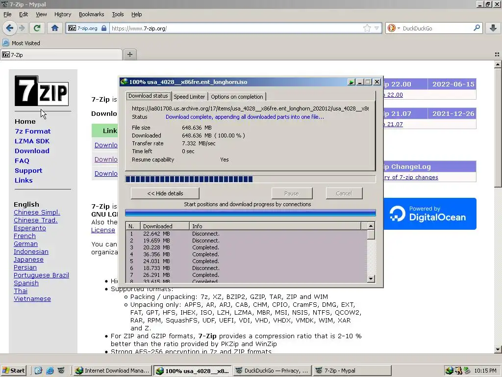
Task: Click the 7-Zip logo image
Action: (42, 91)
